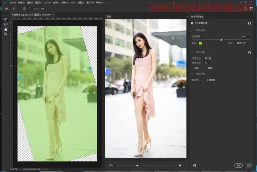Click the fill result preview image
The image size is (257, 172).
(x=146, y=89)
